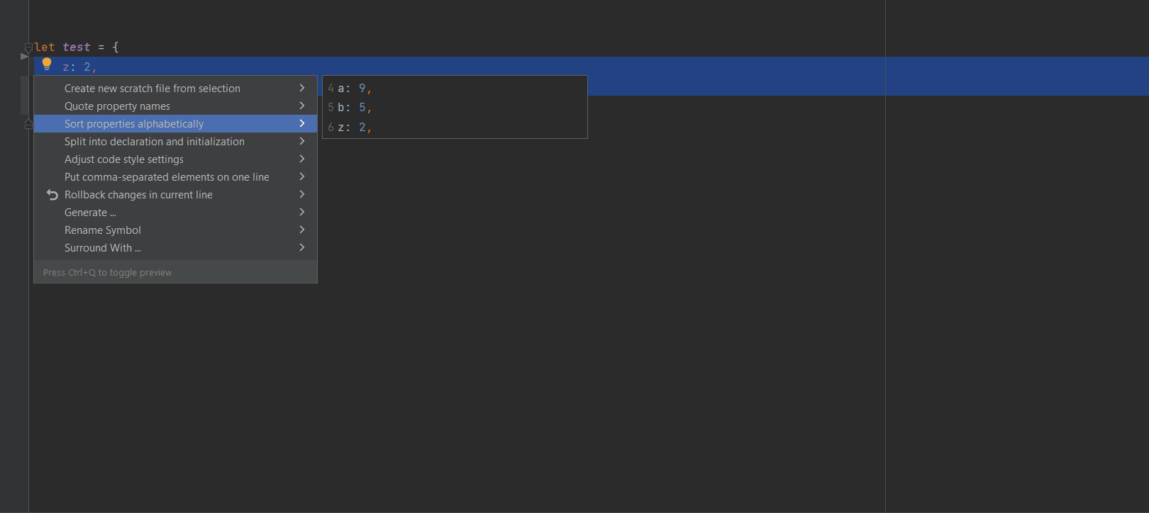Open submenu arrow beside Rename Symbol
This screenshot has height=513, width=1149.
coord(302,230)
